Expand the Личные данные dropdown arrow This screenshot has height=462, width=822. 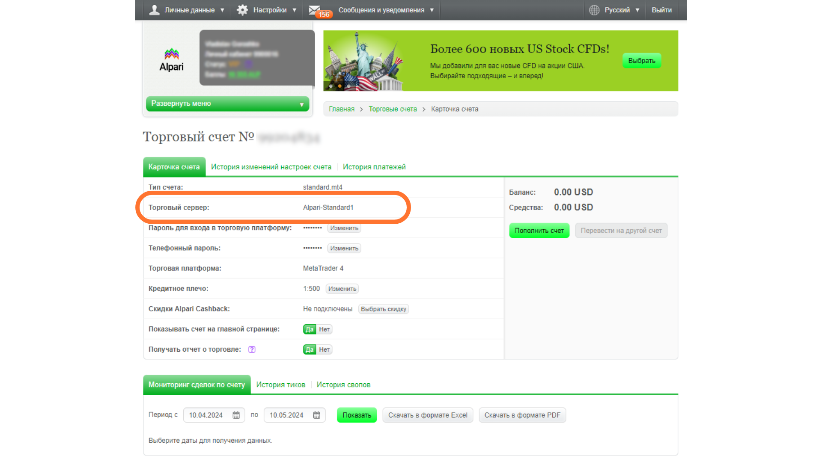[222, 10]
